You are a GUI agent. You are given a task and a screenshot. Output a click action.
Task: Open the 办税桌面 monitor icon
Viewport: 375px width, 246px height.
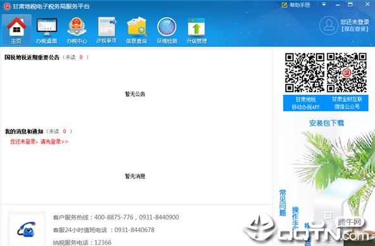47,30
